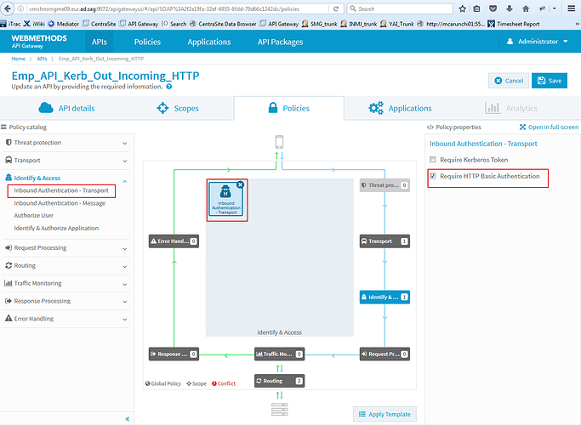Image resolution: width=581 pixels, height=425 pixels.
Task: Click the browser Search input field
Action: (400, 8)
